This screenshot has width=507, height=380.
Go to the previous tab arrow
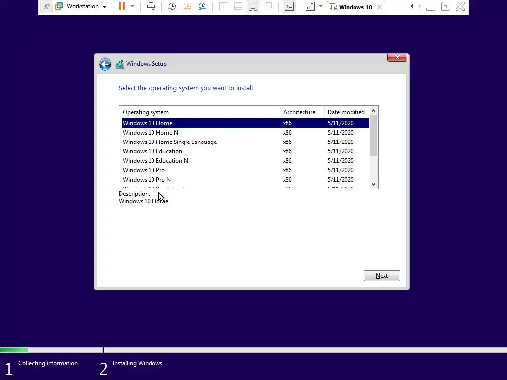[411, 6]
